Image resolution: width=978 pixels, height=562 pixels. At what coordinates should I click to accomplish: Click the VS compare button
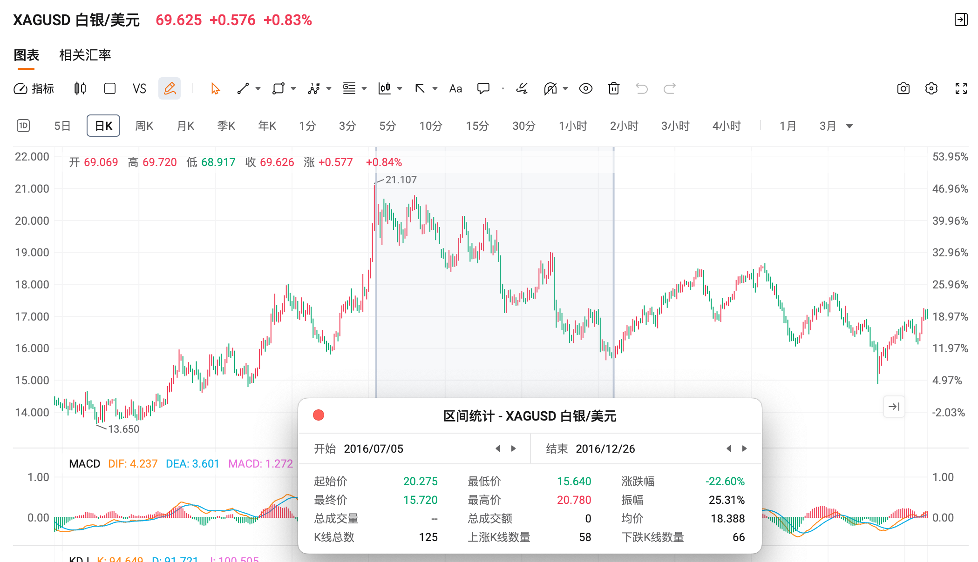139,88
